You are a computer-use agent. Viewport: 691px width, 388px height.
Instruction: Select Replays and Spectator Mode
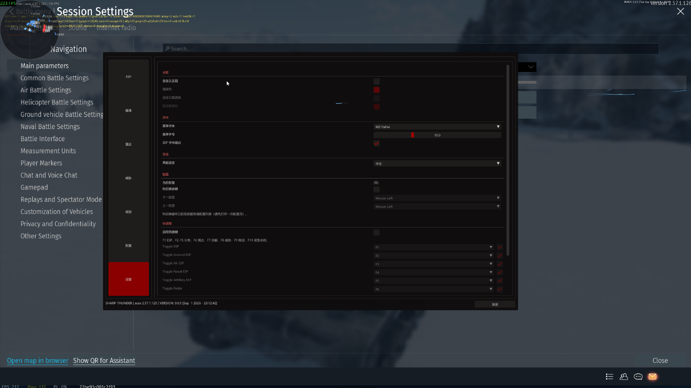[61, 199]
